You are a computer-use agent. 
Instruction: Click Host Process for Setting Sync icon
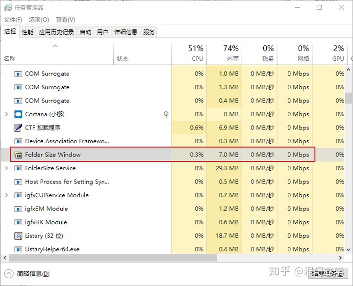[x=18, y=182]
